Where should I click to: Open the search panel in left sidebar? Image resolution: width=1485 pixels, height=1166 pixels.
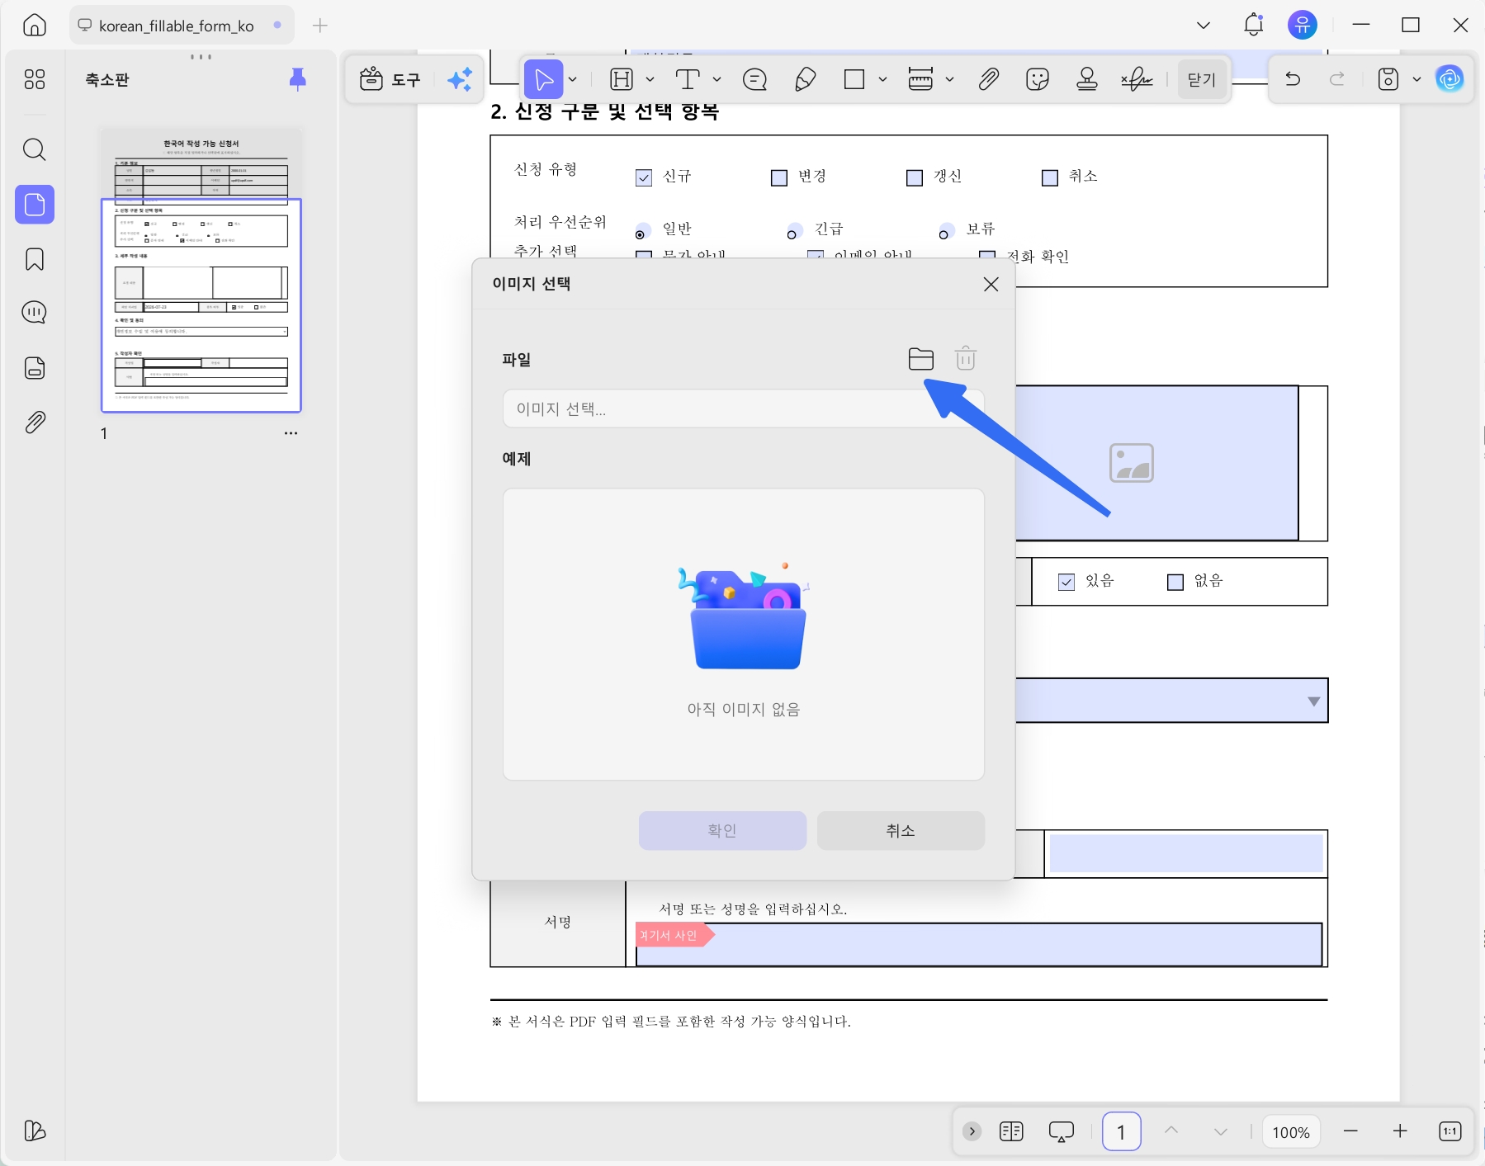tap(35, 149)
